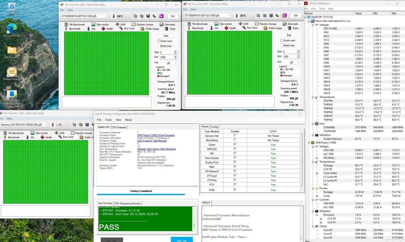Expand Cores (Max) temperatures in HWMonitor

pos(317,173)
